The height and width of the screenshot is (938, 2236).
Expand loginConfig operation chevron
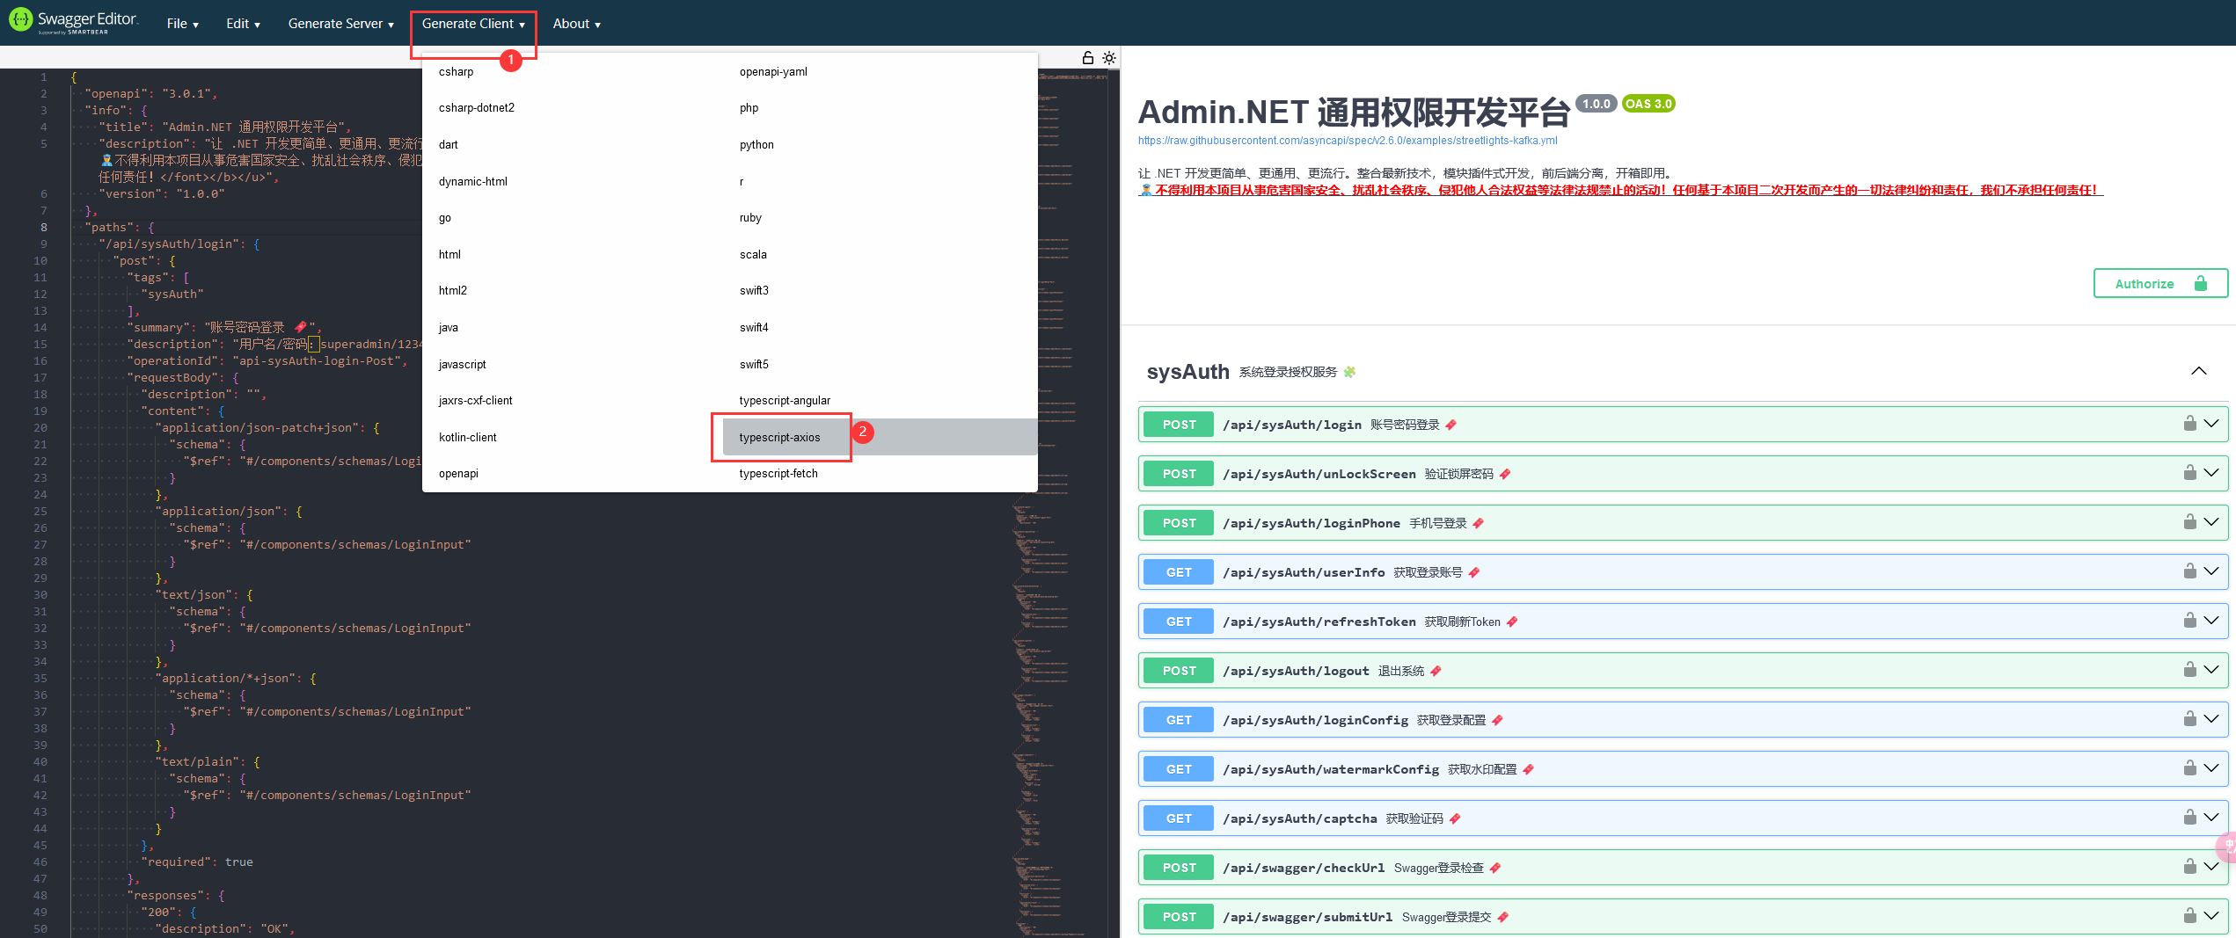2211,719
